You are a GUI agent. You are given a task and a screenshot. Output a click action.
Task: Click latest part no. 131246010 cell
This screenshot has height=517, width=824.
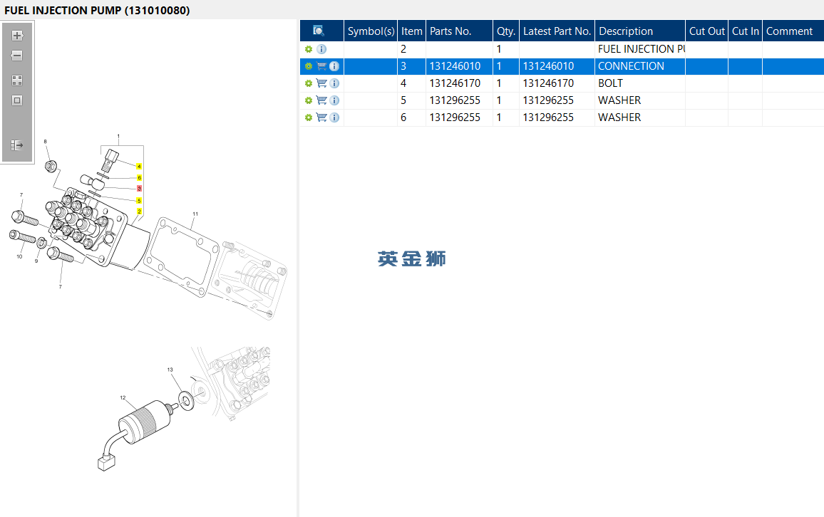coord(557,66)
